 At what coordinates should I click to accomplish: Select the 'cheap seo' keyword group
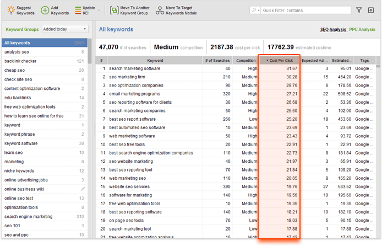click(x=45, y=70)
